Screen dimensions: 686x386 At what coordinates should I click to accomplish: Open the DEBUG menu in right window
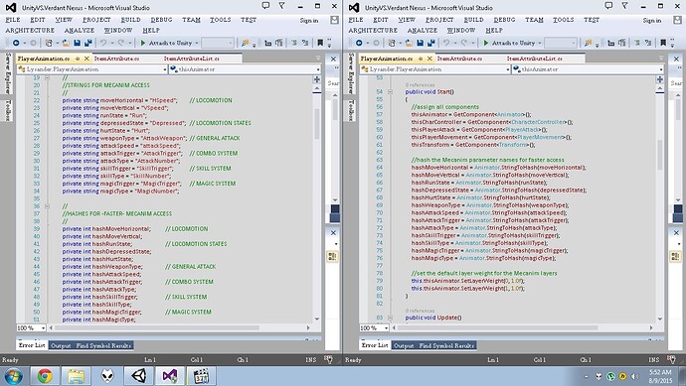coord(504,20)
